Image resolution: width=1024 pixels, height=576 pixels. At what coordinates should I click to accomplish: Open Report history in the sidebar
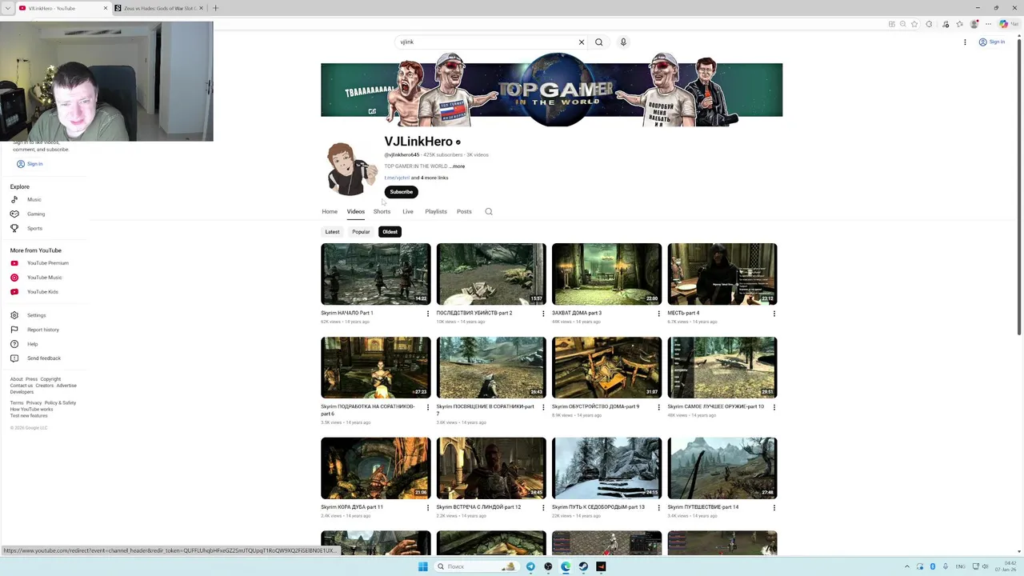44,330
